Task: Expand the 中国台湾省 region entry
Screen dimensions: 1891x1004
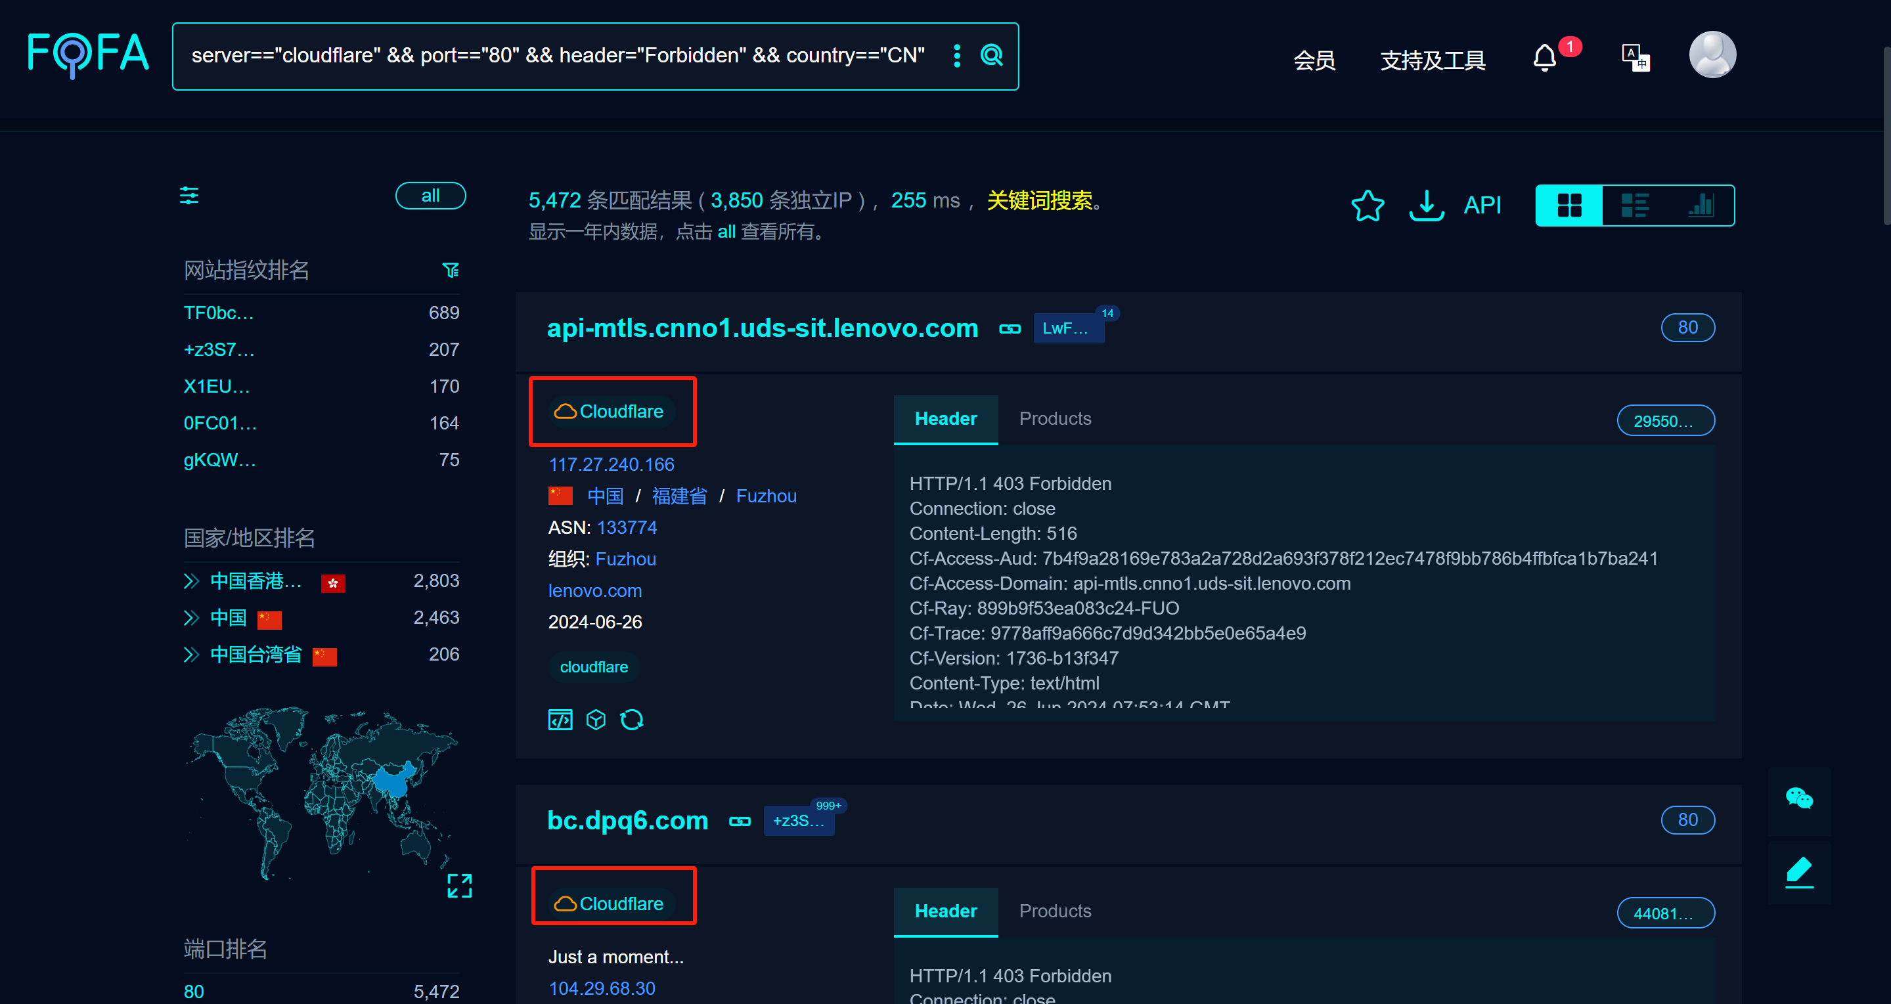Action: [192, 655]
